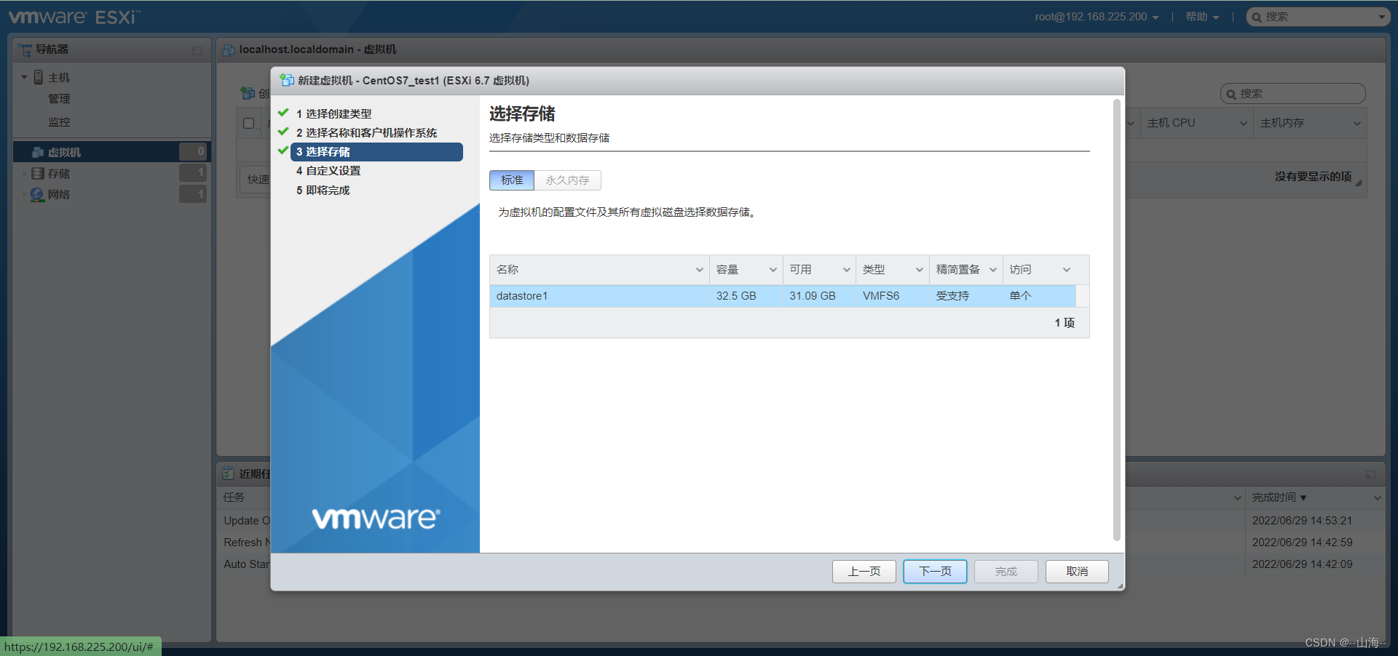Click the magnifier in the VM list search
Image resolution: width=1398 pixels, height=656 pixels.
click(x=1231, y=94)
